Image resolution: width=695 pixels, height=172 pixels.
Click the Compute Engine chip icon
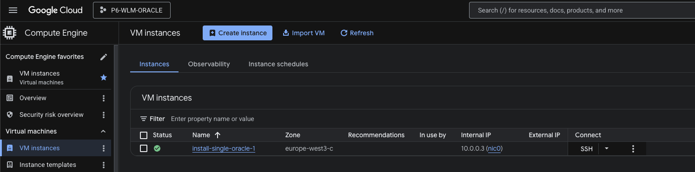coord(10,33)
